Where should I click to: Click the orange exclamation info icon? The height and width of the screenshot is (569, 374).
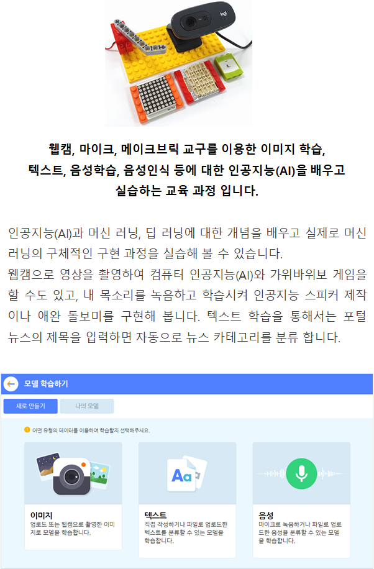(x=27, y=430)
